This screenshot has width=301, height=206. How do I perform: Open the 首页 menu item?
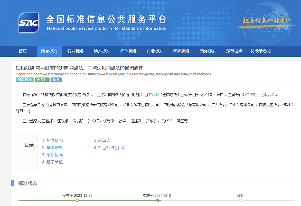tap(23, 51)
